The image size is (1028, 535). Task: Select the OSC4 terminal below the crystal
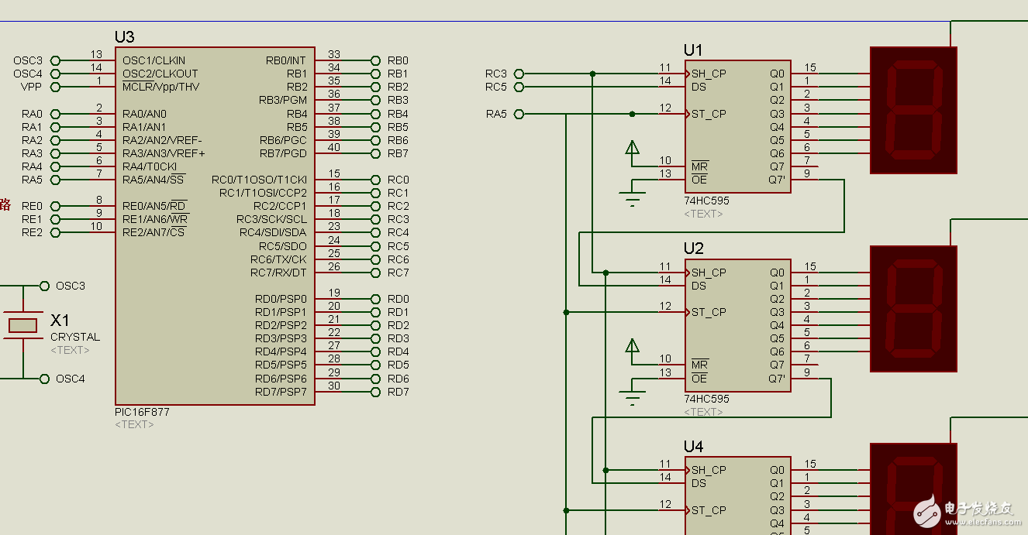45,379
